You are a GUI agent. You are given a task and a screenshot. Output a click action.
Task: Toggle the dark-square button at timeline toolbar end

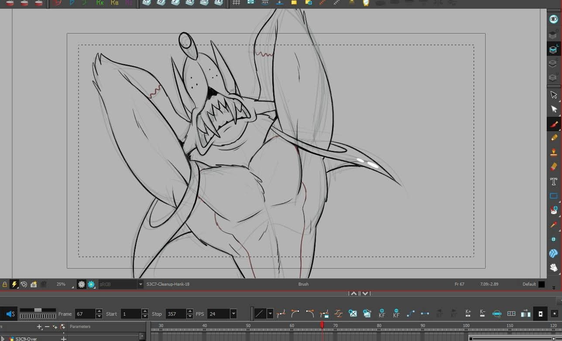coord(555,314)
